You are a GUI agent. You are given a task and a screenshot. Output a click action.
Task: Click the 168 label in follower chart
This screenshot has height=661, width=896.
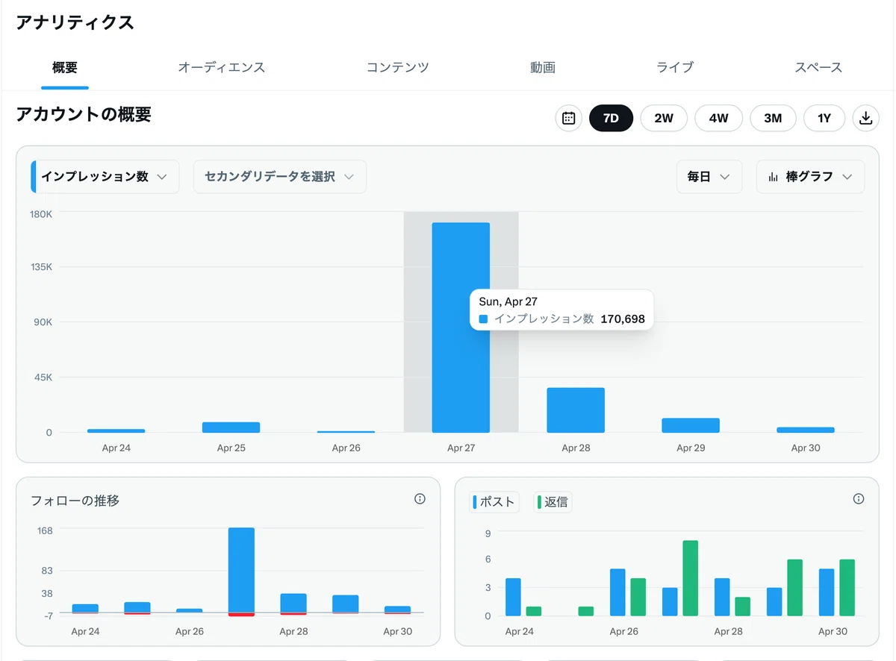(x=45, y=530)
